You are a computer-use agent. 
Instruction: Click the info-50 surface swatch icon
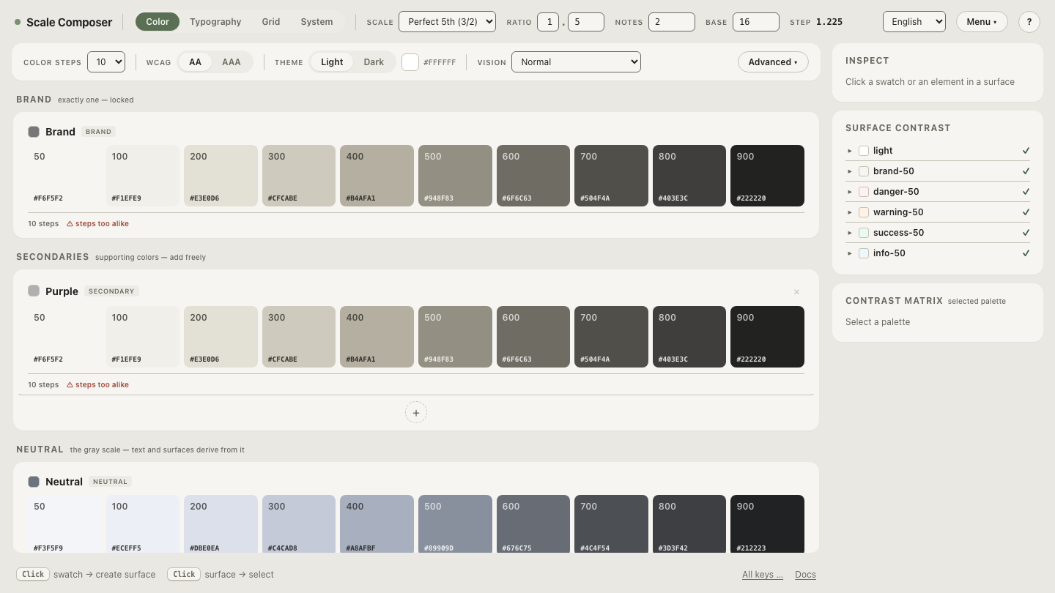(864, 253)
